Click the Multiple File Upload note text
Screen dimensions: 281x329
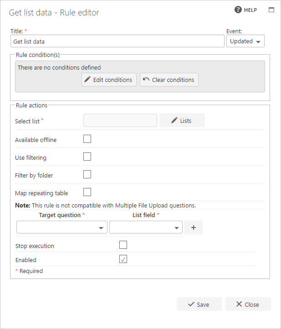105,205
